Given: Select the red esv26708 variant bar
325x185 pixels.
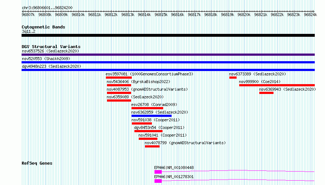Looking at the screenshot, I should 148,108.
